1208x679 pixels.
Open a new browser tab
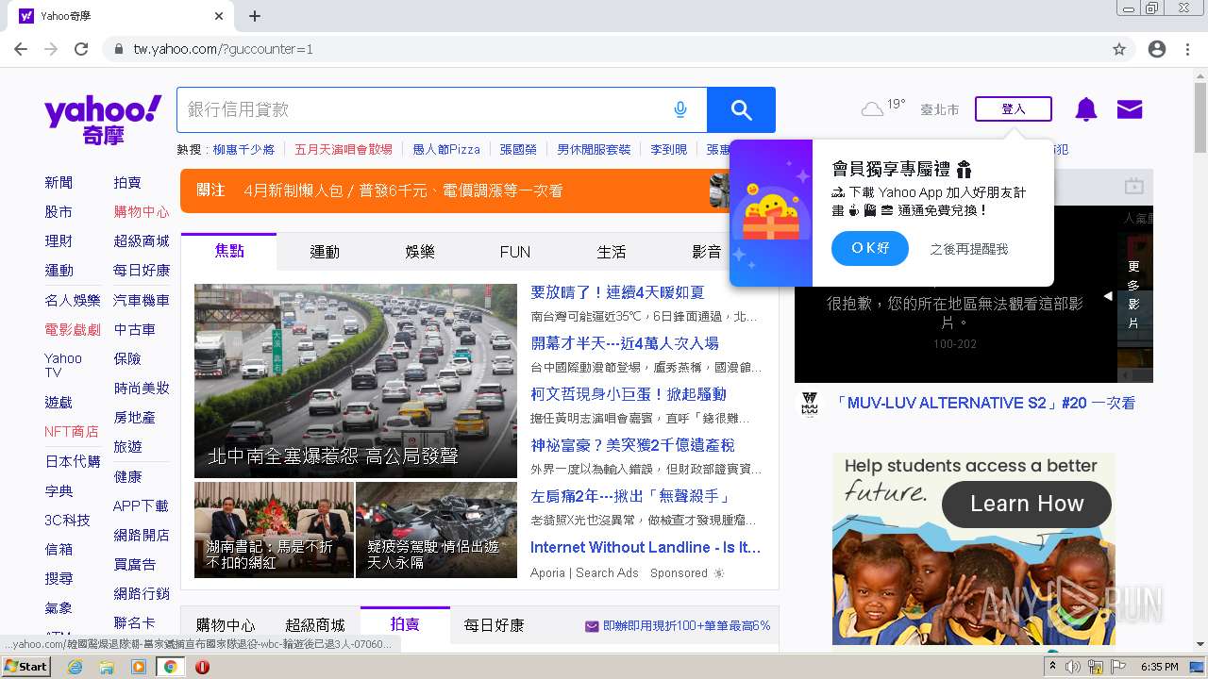tap(255, 16)
